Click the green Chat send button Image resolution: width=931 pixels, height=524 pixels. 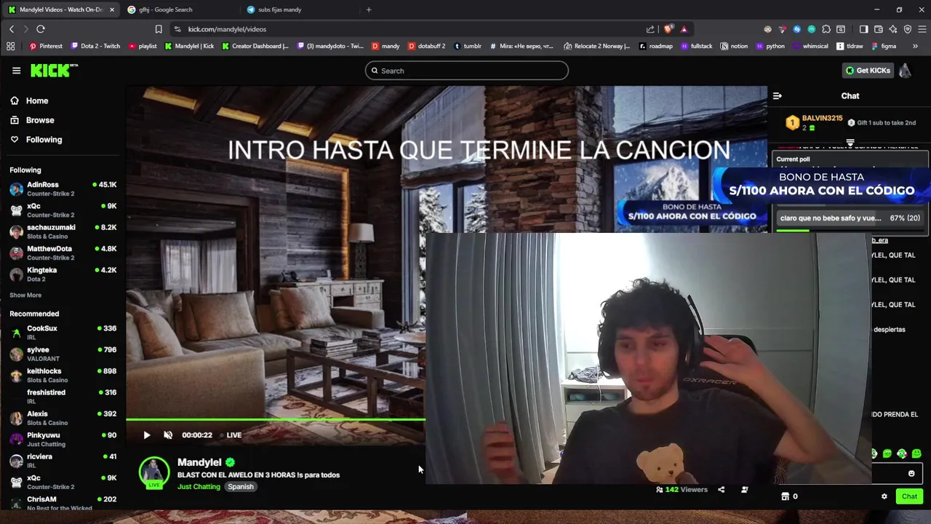909,496
